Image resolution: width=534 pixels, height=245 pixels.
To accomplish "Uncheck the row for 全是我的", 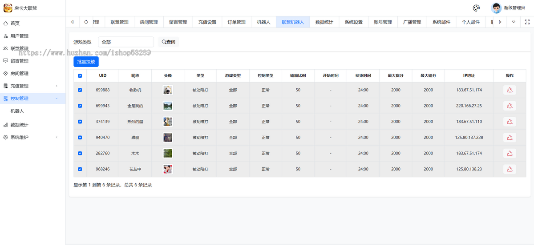I will pos(80,106).
